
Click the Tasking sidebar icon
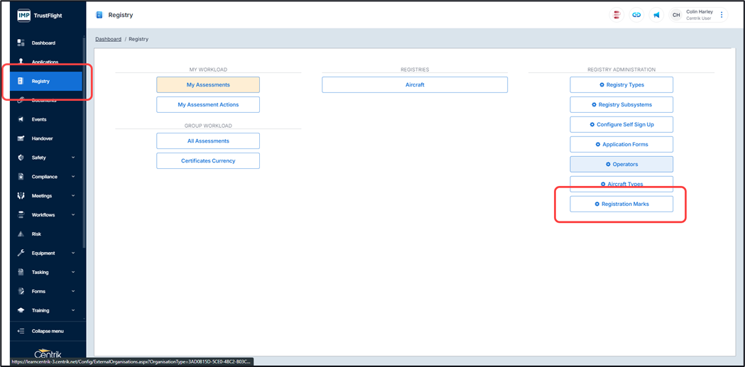pos(21,272)
